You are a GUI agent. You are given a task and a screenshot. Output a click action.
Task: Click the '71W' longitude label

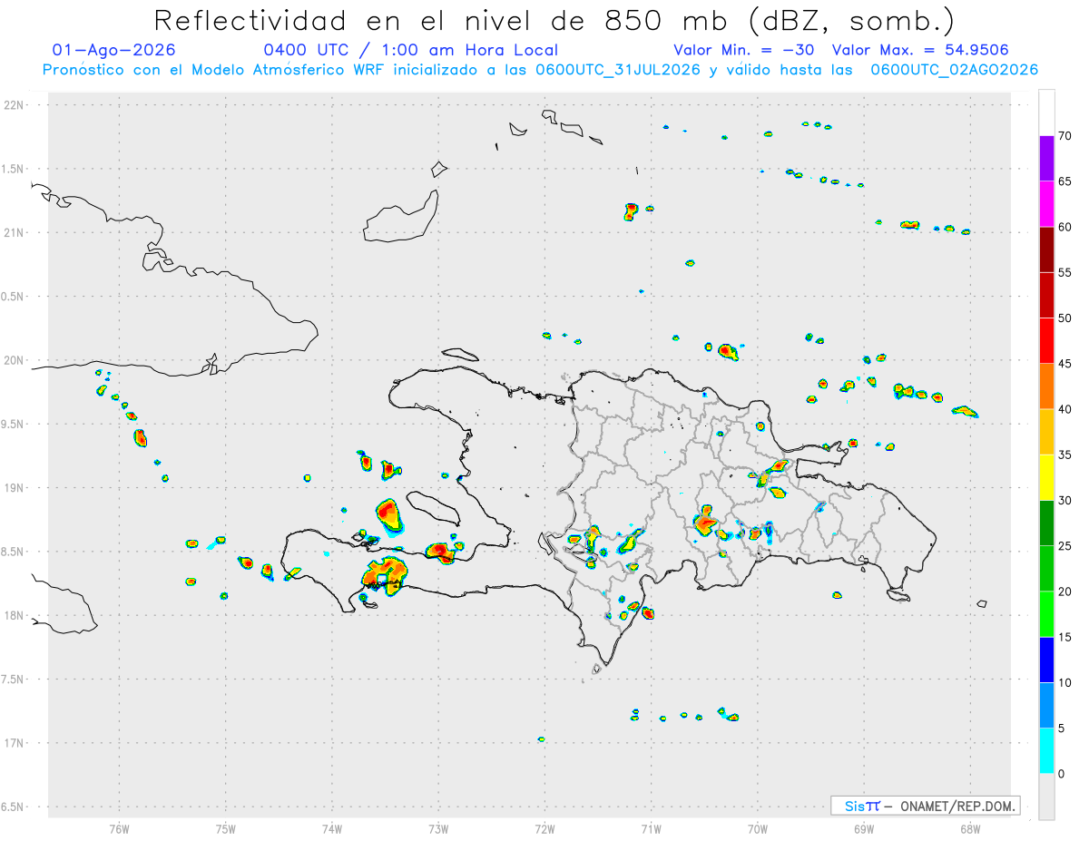[651, 829]
